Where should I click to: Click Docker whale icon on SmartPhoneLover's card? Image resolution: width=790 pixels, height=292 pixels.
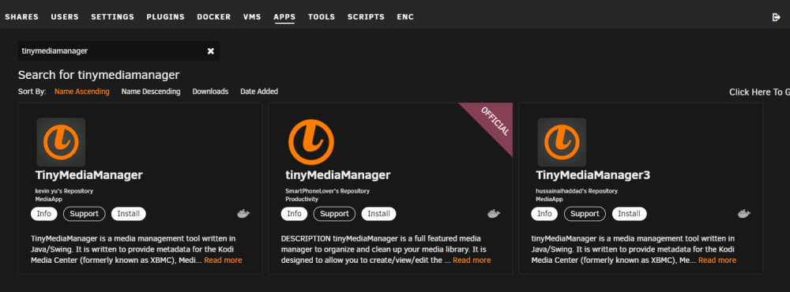tap(494, 214)
